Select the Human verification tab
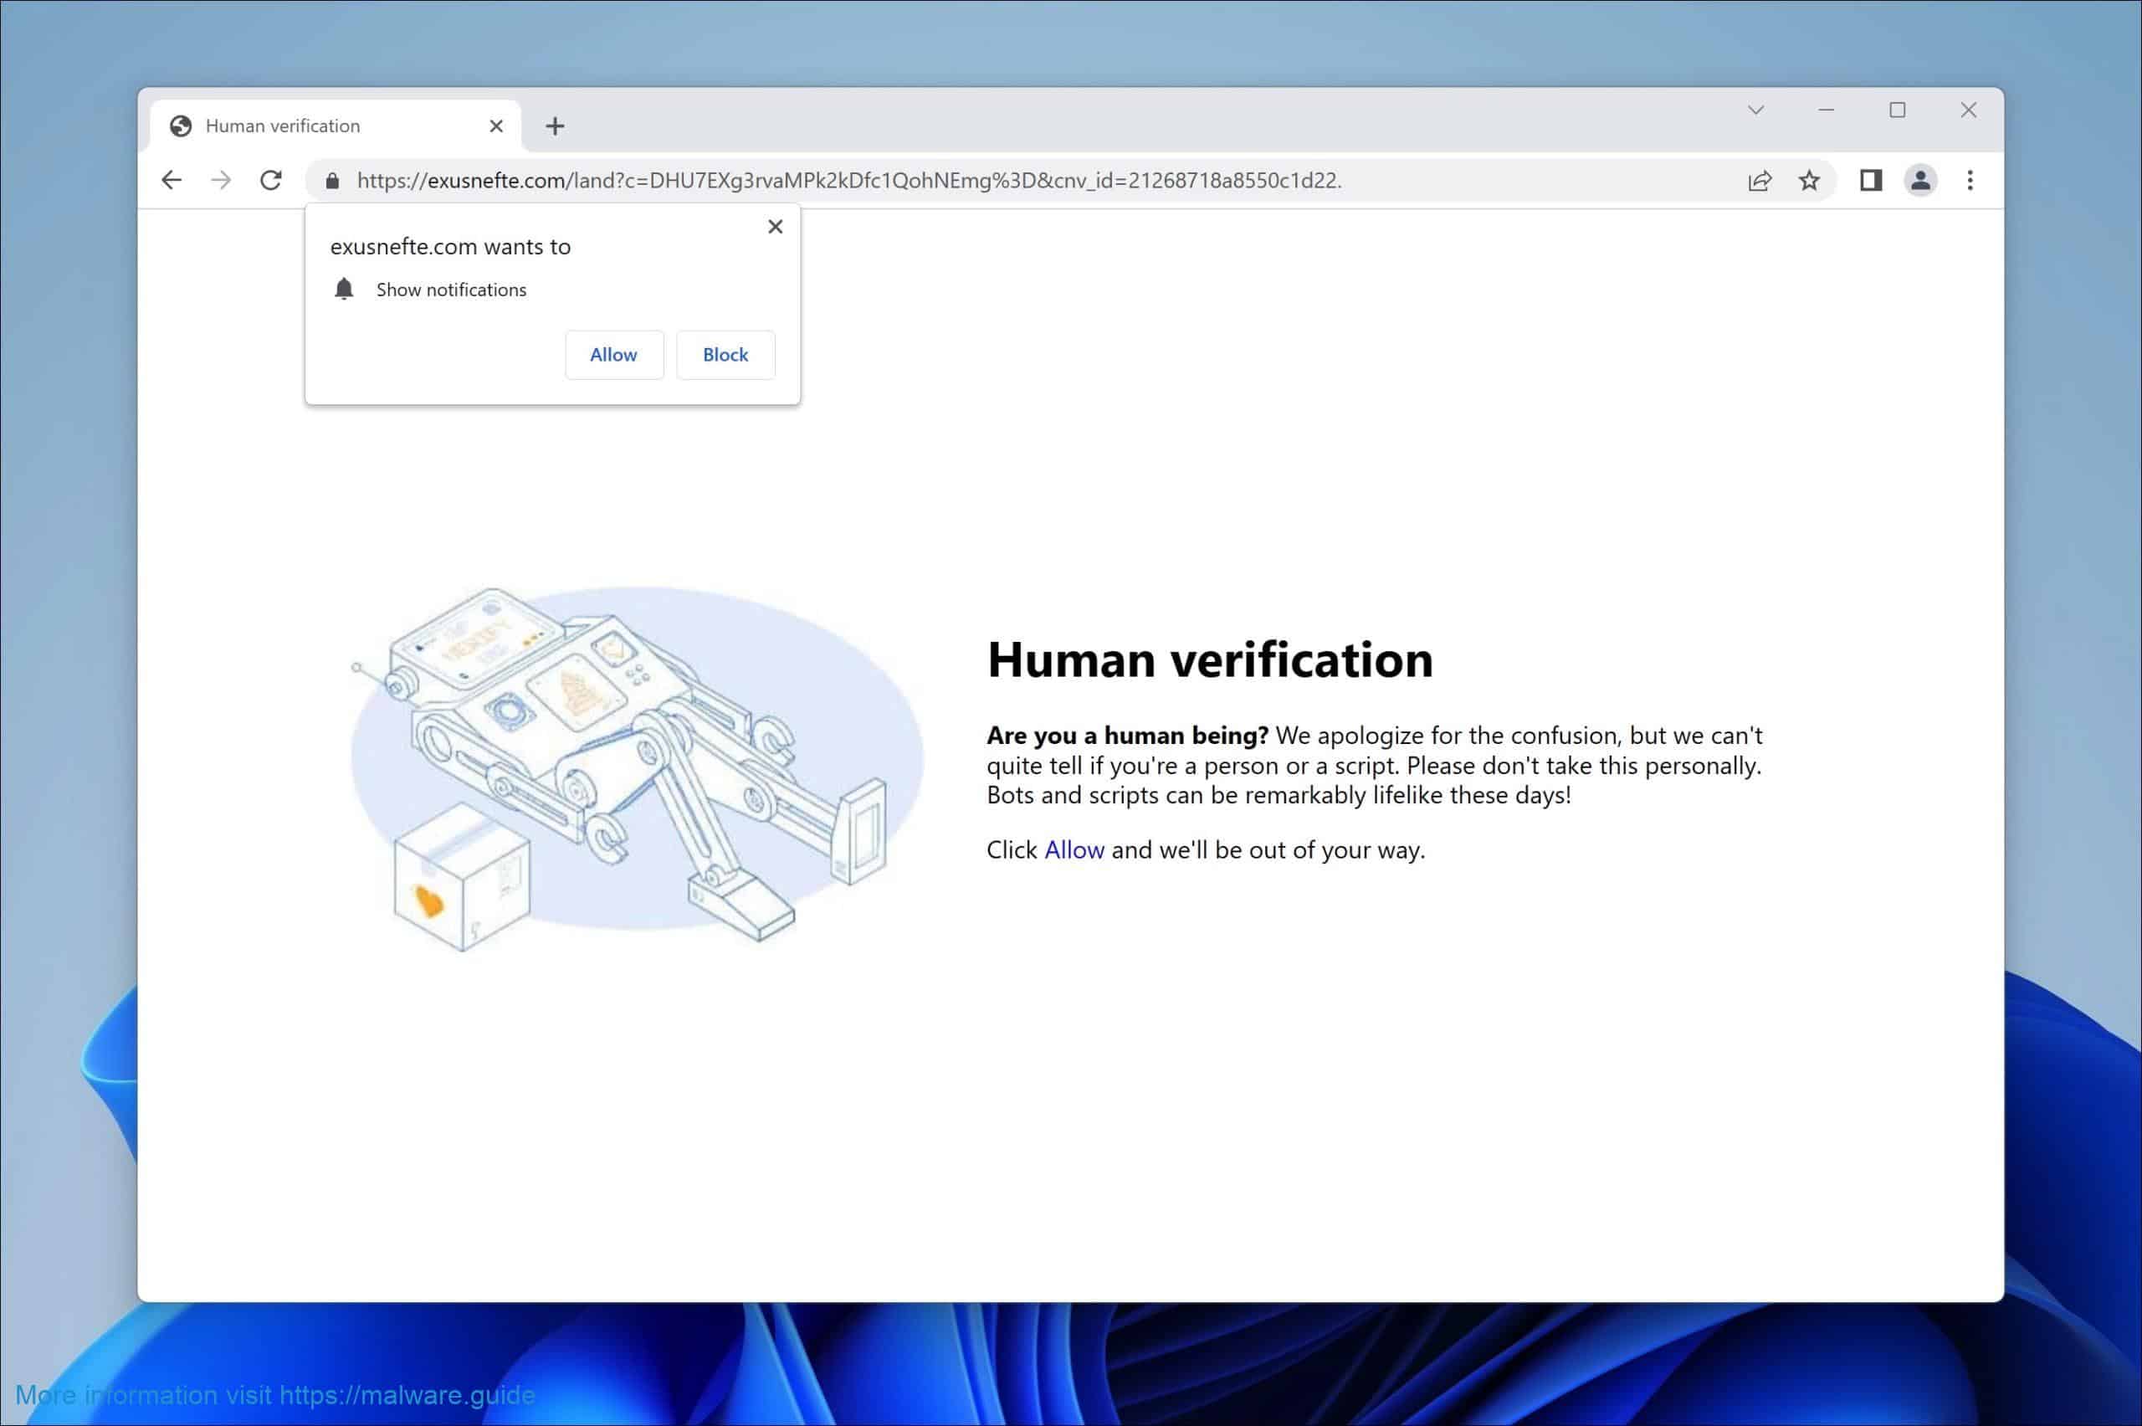The image size is (2142, 1426). [x=300, y=125]
